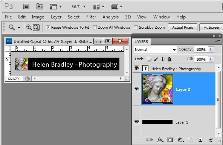Image resolution: width=223 pixels, height=145 pixels.
Task: Click Layers panel scroll down arrow
Action: click(218, 134)
